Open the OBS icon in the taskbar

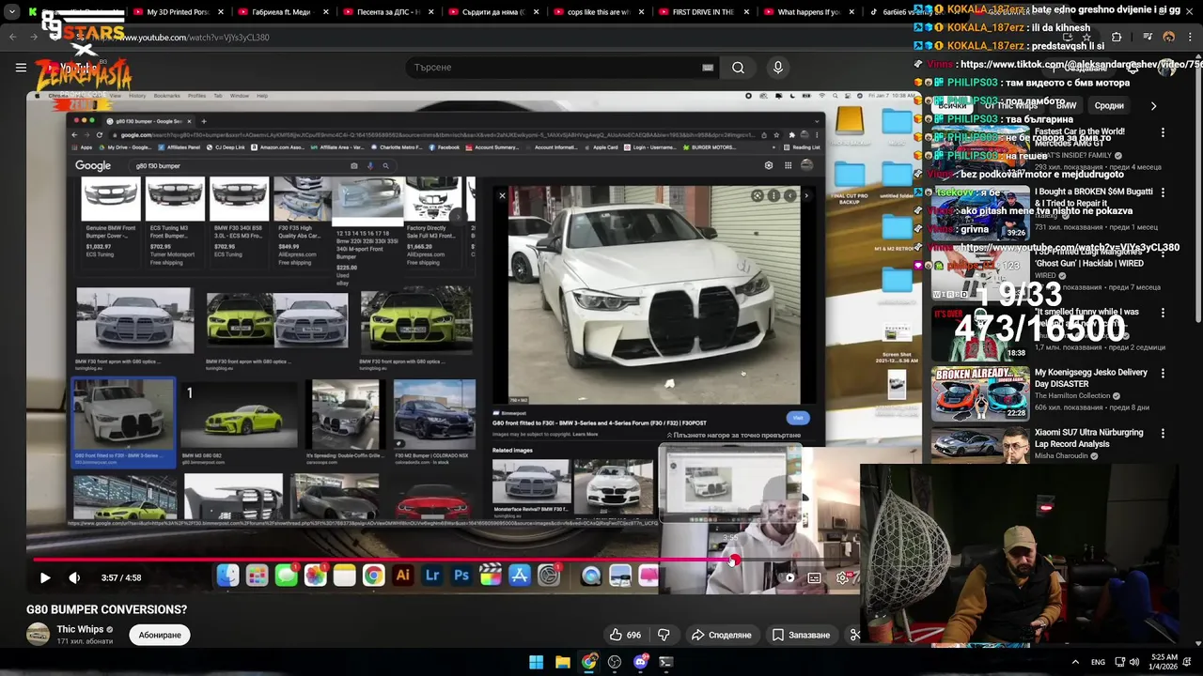point(615,662)
